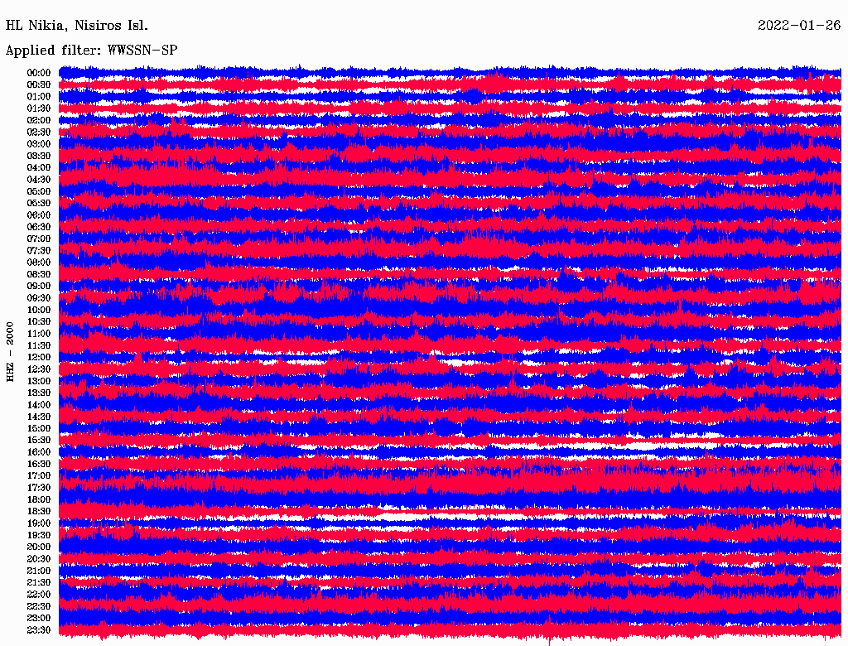The width and height of the screenshot is (848, 646).
Task: Click the 23:30 time label
Action: 39,630
